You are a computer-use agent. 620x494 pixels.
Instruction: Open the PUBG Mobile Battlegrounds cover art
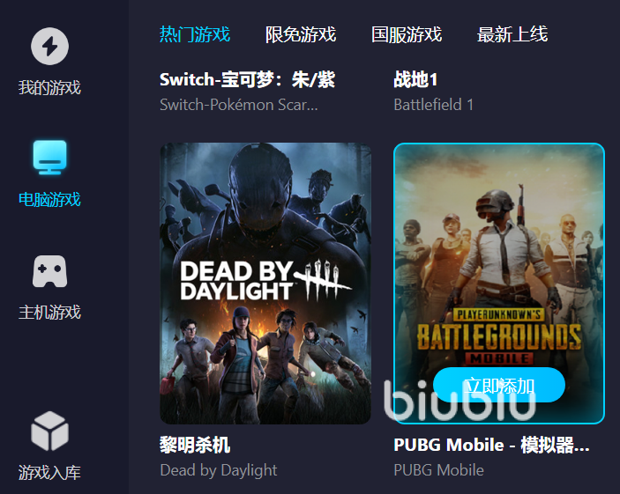(x=499, y=284)
